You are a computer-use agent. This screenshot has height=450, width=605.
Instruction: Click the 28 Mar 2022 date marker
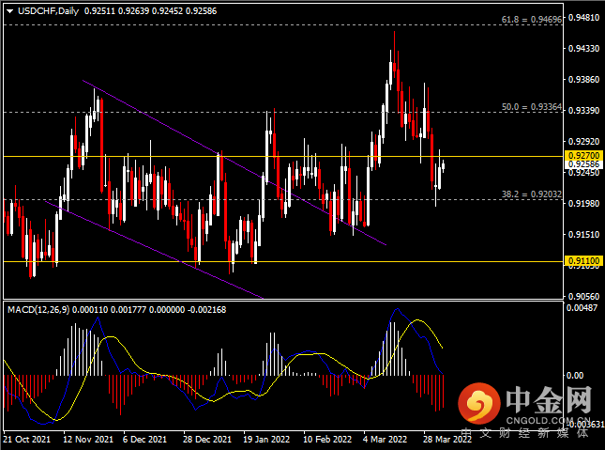tap(447, 440)
